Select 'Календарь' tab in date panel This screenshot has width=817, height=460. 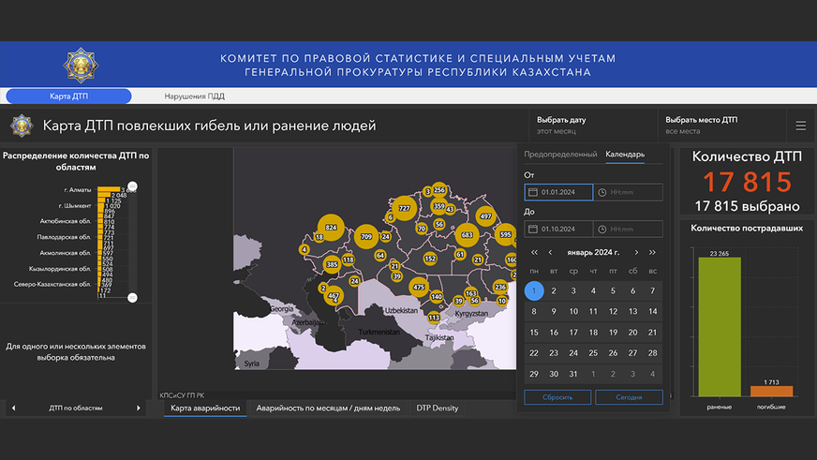click(625, 155)
